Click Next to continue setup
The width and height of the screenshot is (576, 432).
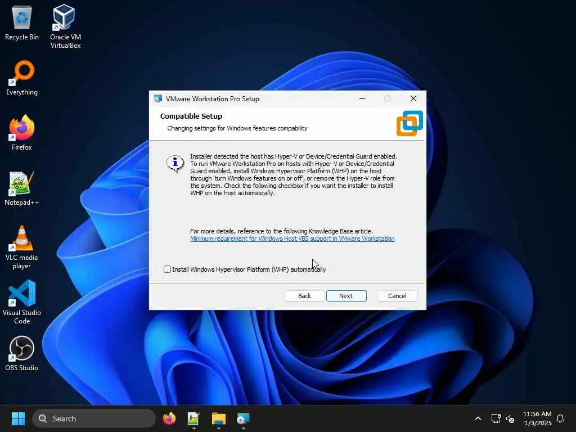(346, 296)
